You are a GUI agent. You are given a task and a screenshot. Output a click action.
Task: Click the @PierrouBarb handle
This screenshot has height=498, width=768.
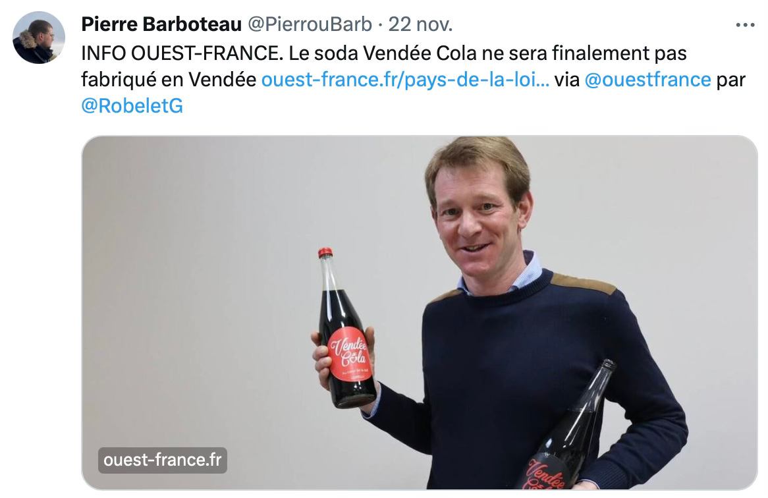click(310, 24)
